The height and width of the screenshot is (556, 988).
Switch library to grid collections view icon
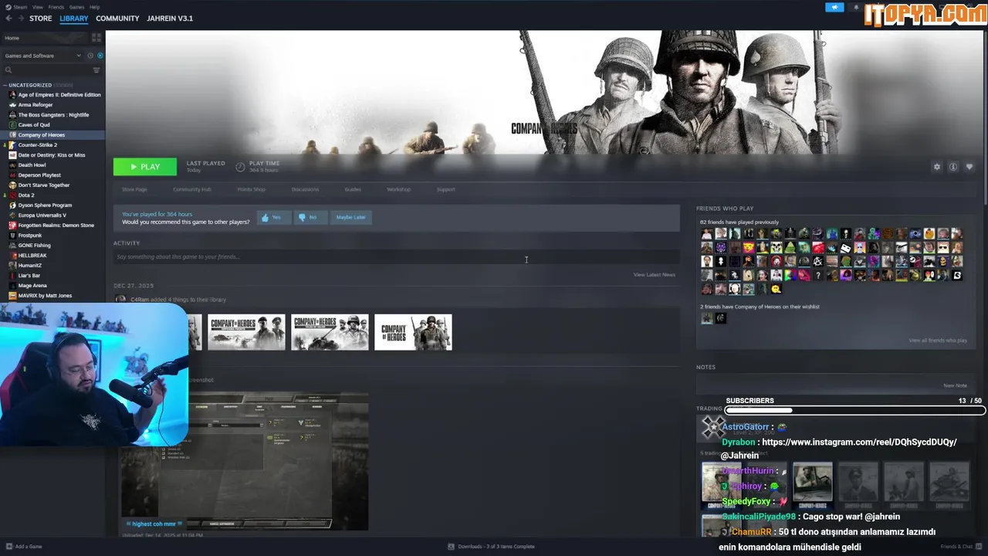(x=96, y=37)
